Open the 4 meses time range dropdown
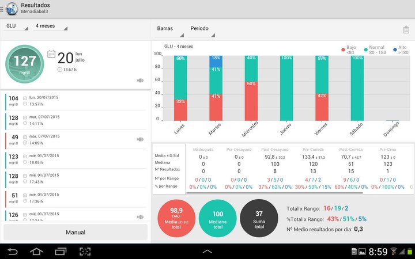 click(51, 26)
